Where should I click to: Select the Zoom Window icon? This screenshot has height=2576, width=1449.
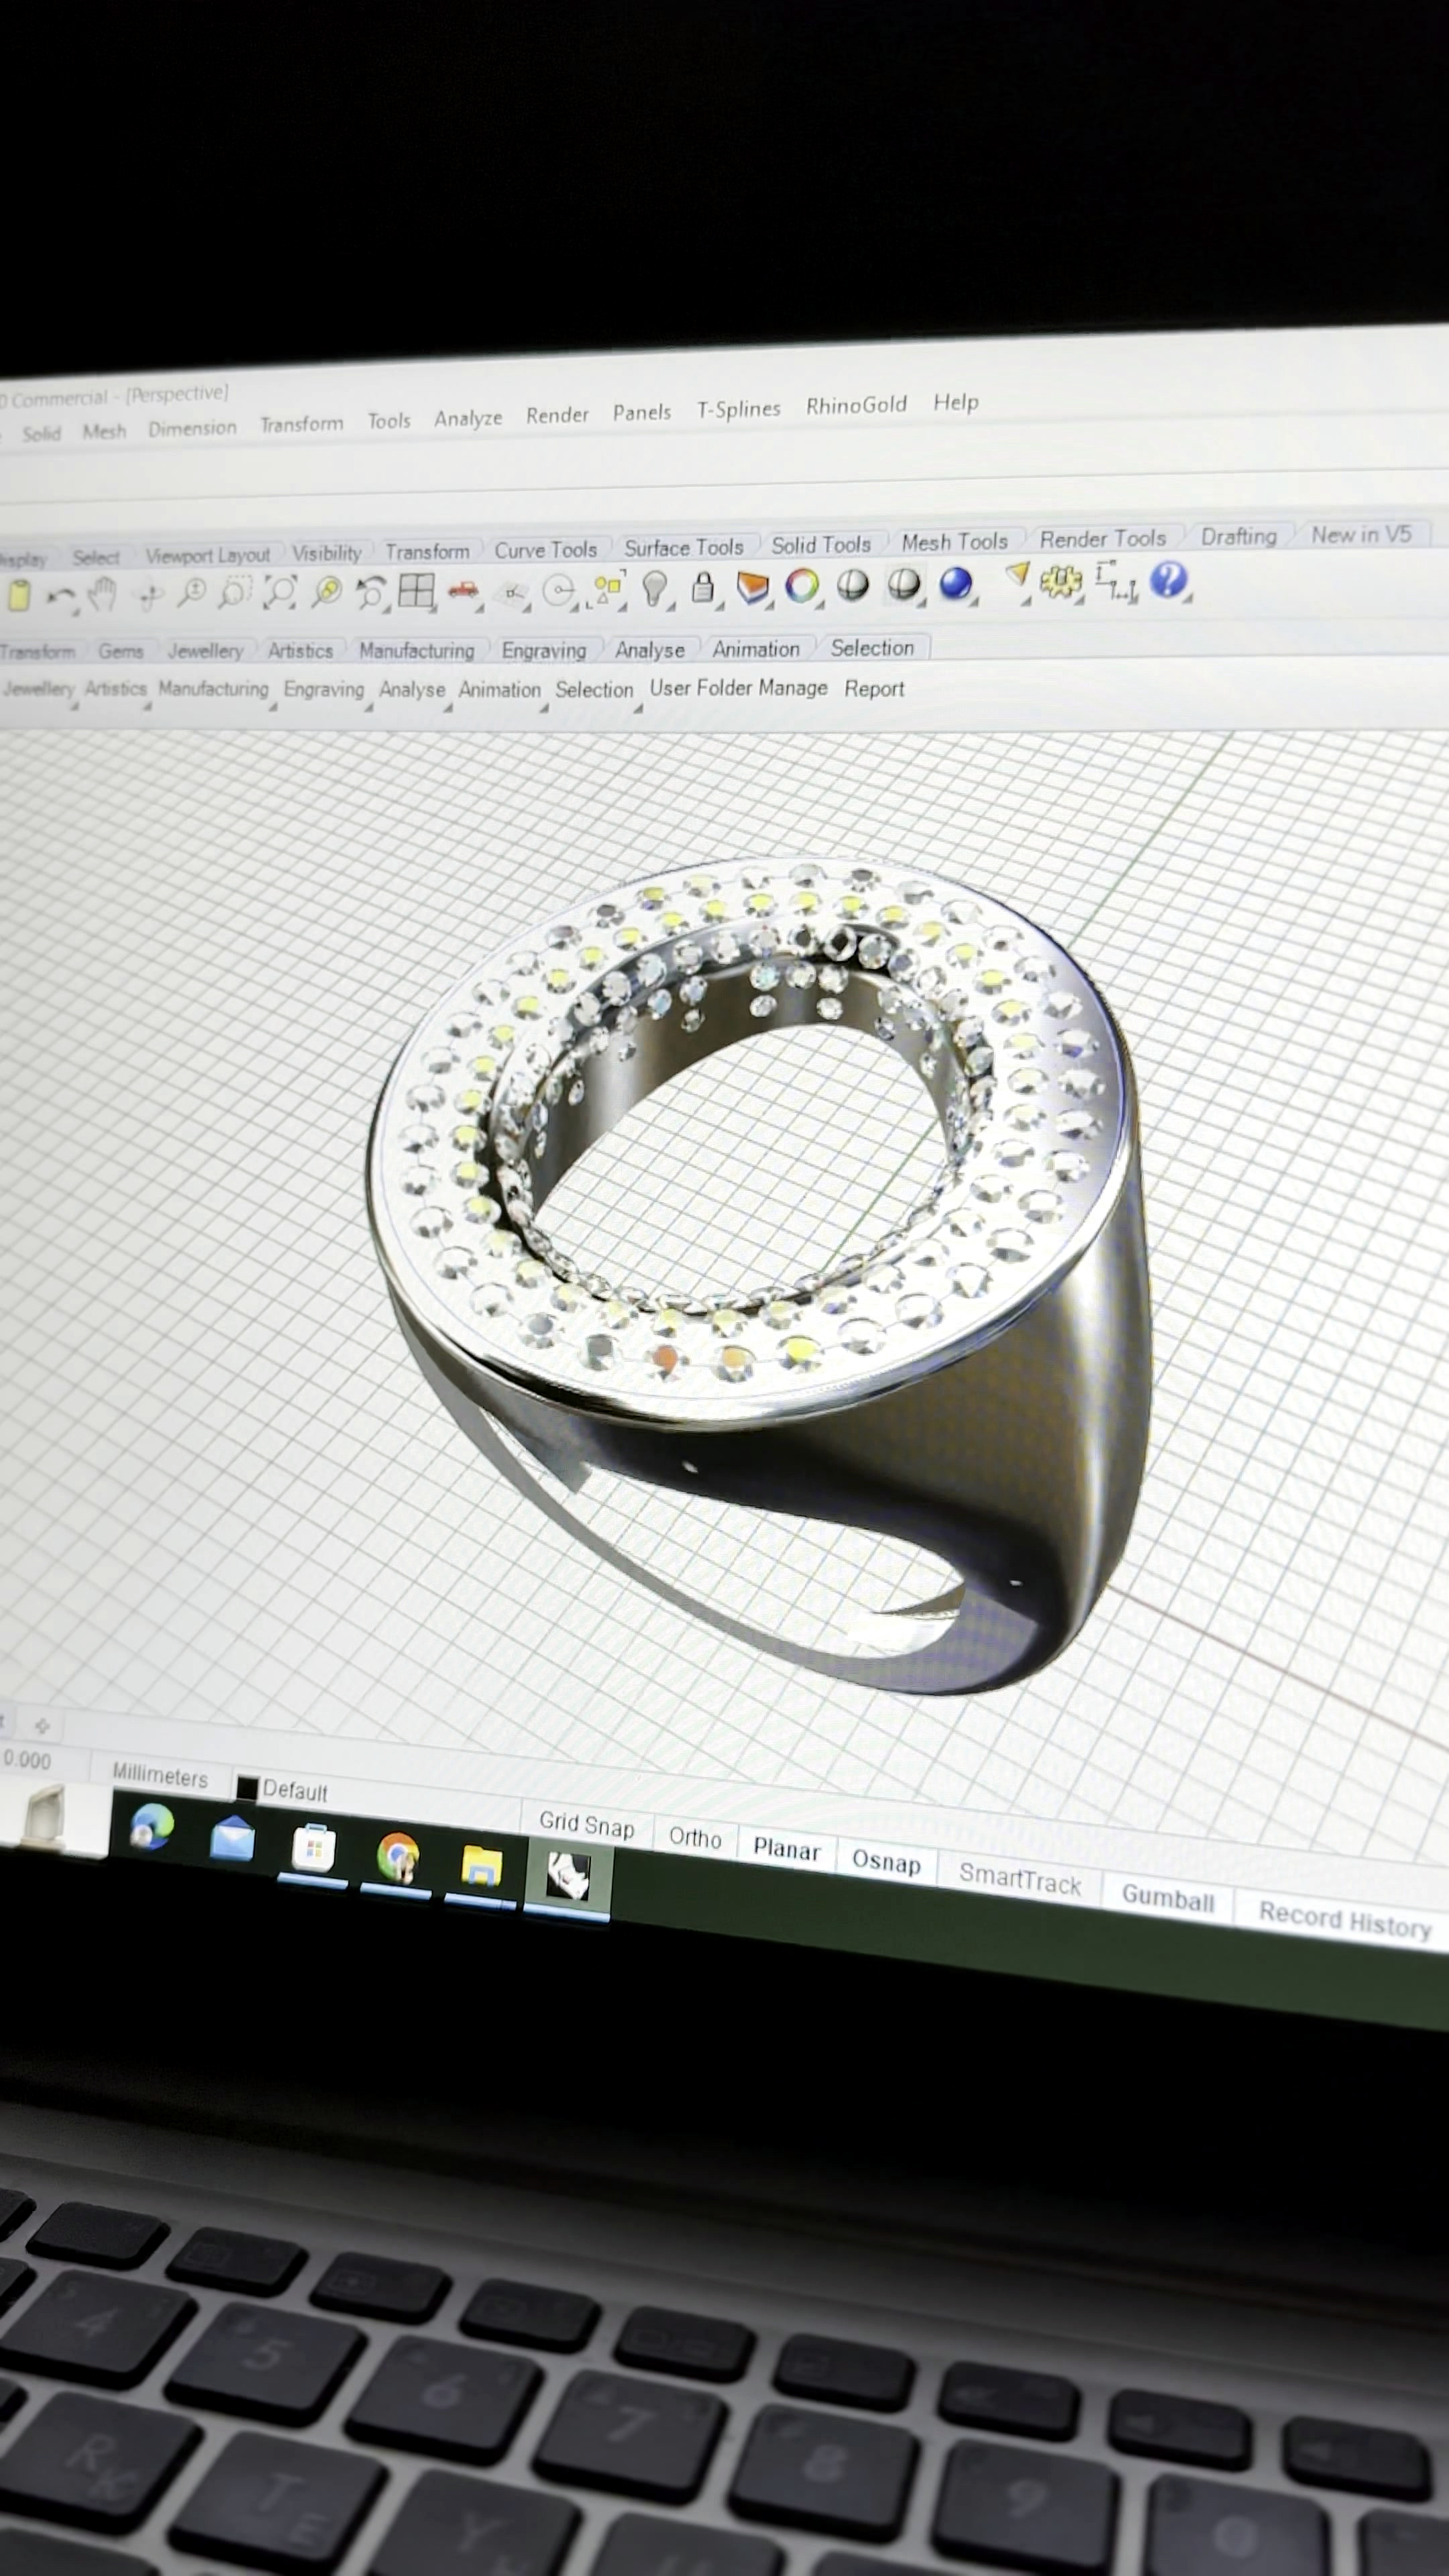[x=234, y=592]
